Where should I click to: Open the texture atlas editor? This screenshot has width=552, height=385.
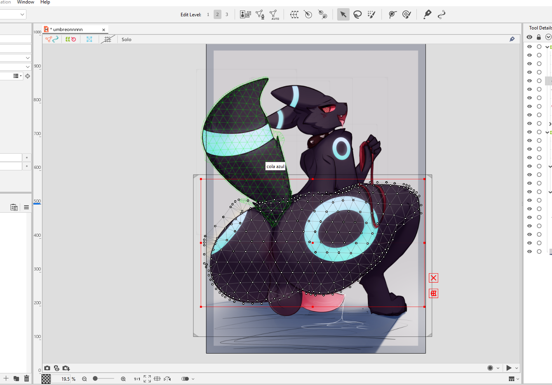tap(245, 15)
